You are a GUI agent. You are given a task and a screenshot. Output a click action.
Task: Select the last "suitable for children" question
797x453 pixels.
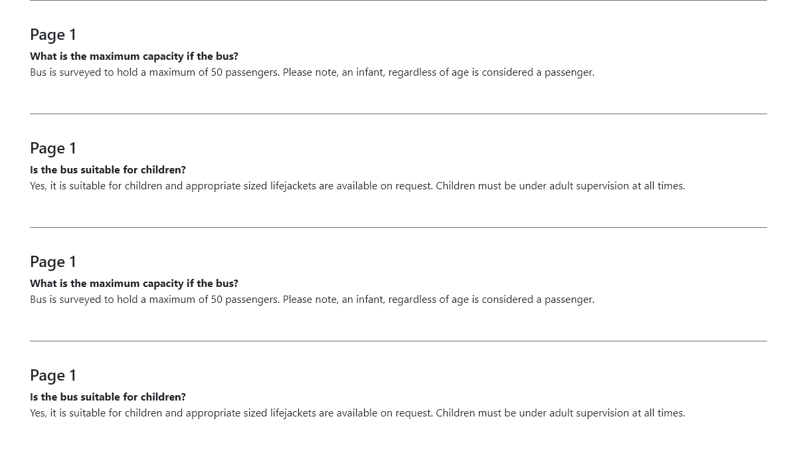(108, 397)
